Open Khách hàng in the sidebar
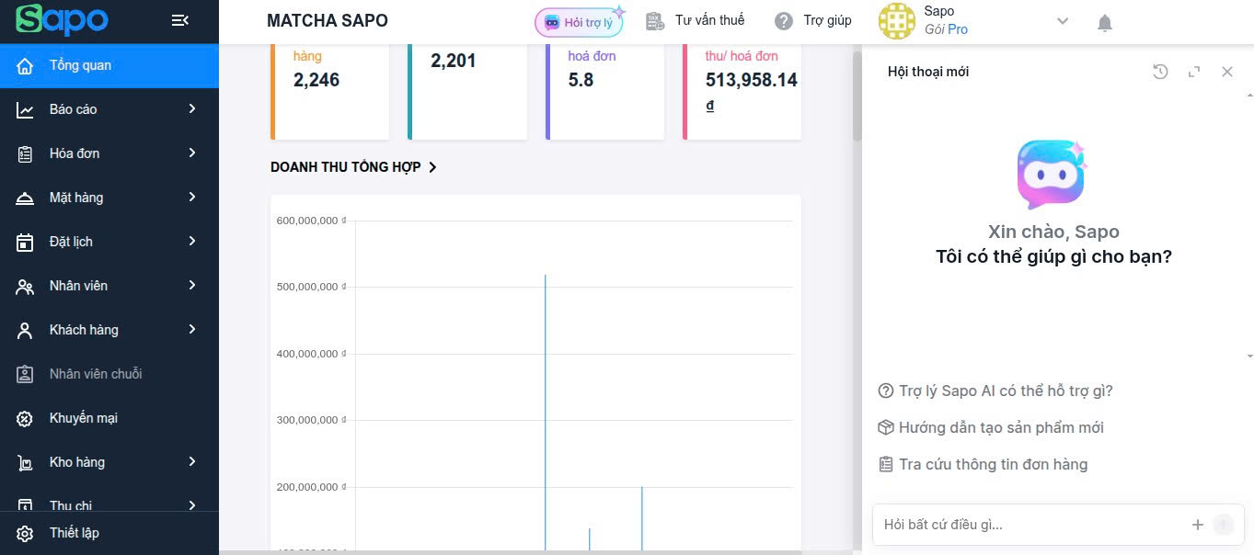 pyautogui.click(x=109, y=330)
